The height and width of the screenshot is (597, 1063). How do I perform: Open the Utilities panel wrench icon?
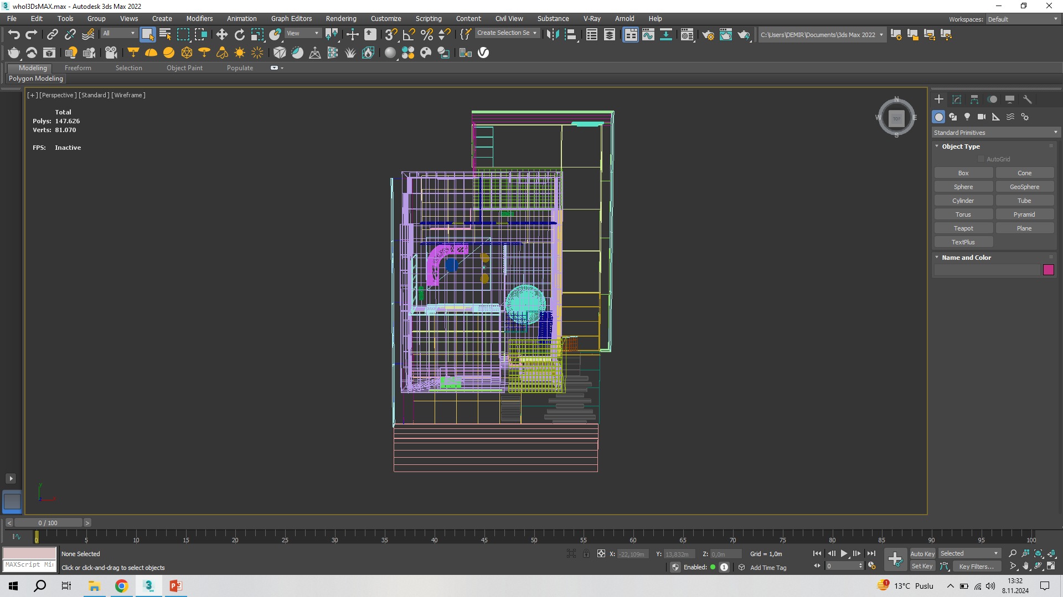[1027, 99]
